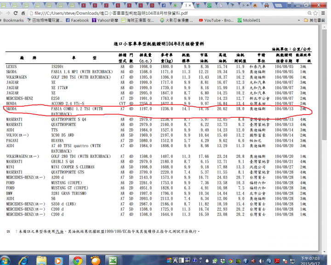Open the 其他書籤 bookmarks folder
Screen dimensions: 331x265
[314, 20]
